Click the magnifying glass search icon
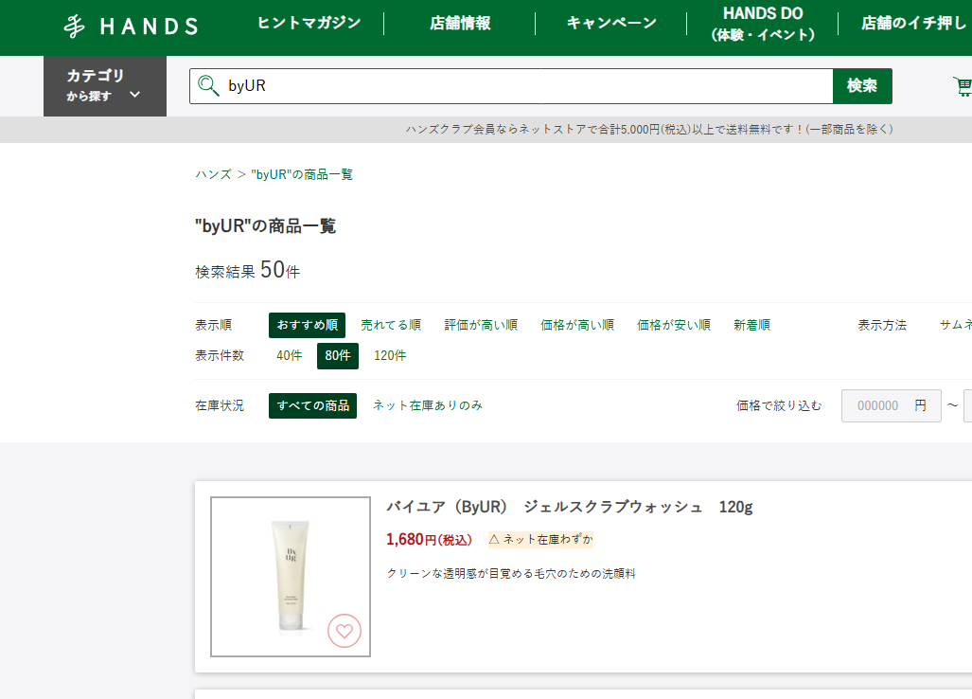Screen dimensions: 972x699 tap(208, 85)
